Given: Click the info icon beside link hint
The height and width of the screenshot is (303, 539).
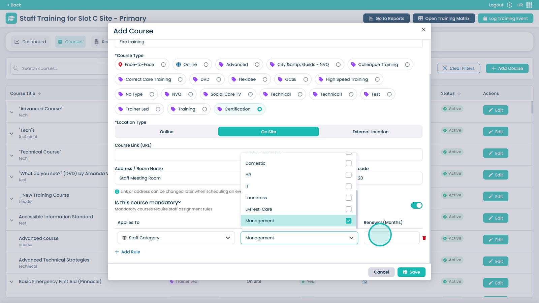Looking at the screenshot, I should [x=117, y=192].
